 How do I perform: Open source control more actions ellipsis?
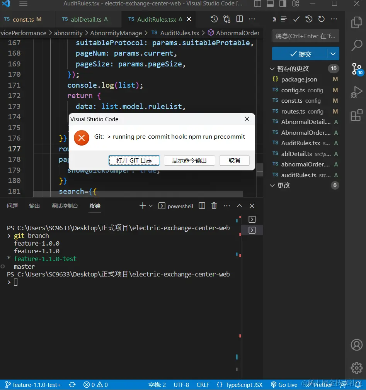pos(334,19)
